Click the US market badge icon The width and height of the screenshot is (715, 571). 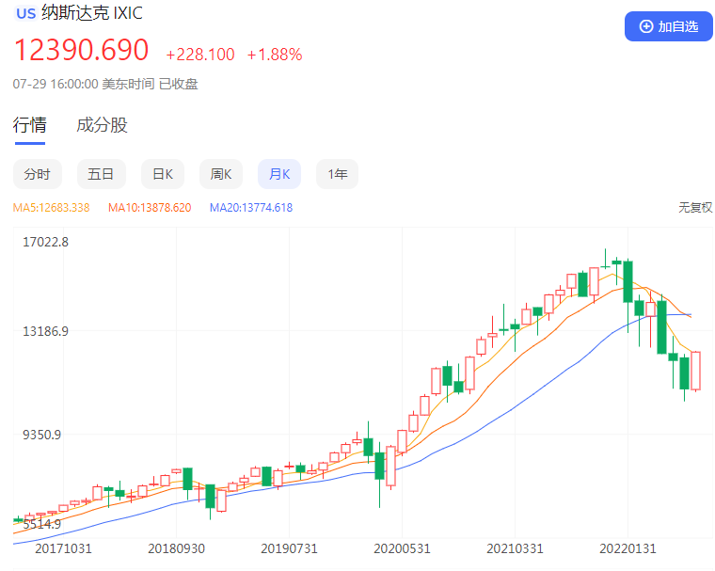26,13
